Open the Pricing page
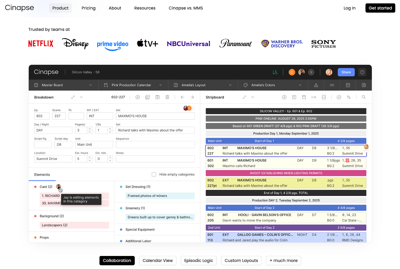Screen dimensions: 400x269 tap(88, 8)
